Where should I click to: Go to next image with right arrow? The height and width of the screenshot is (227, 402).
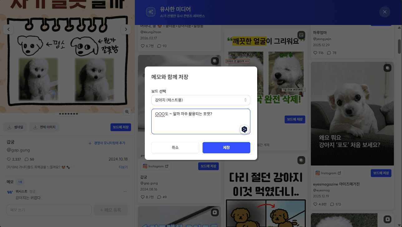(126, 29)
